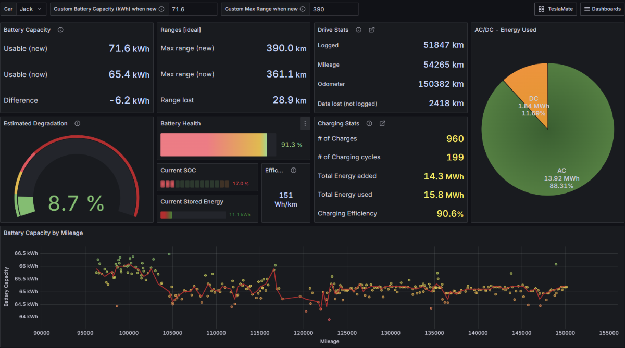The height and width of the screenshot is (348, 625).
Task: Open Drive Stats external link icon
Action: tap(371, 30)
